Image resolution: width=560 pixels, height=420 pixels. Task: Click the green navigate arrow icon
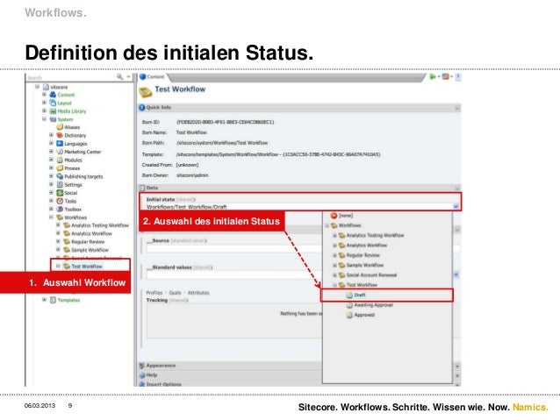(433, 76)
